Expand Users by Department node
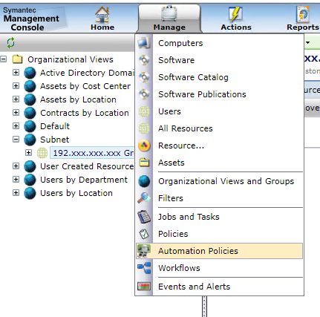This screenshot has height=317, width=320. pyautogui.click(x=16, y=180)
